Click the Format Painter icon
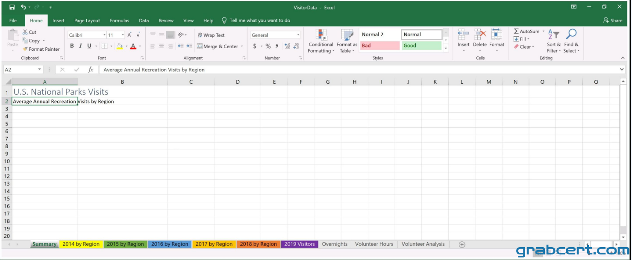The width and height of the screenshot is (632, 260). [x=26, y=49]
